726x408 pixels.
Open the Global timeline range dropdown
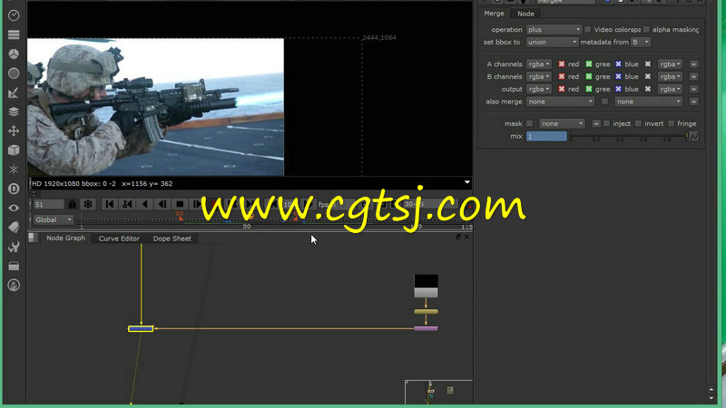click(x=53, y=219)
